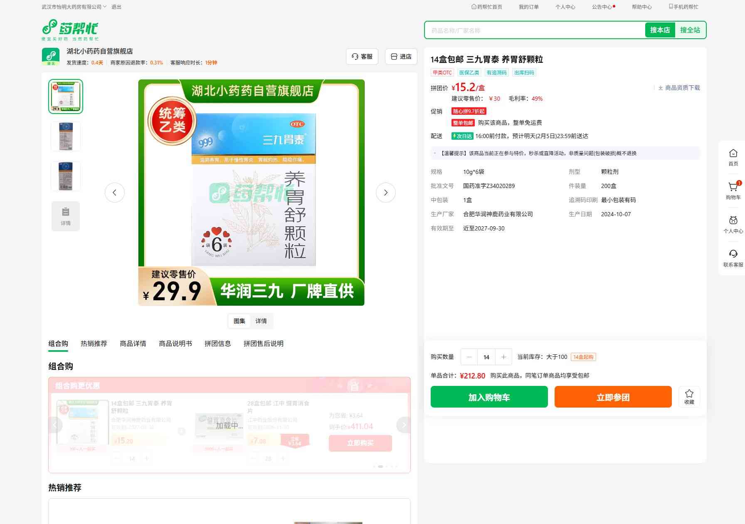Viewport: 745px width, 524px height.
Task: Switch gallery view to 图集 toggle
Action: coord(239,321)
